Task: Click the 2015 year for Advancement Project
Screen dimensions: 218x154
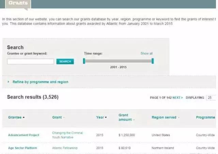Action: click(x=100, y=135)
